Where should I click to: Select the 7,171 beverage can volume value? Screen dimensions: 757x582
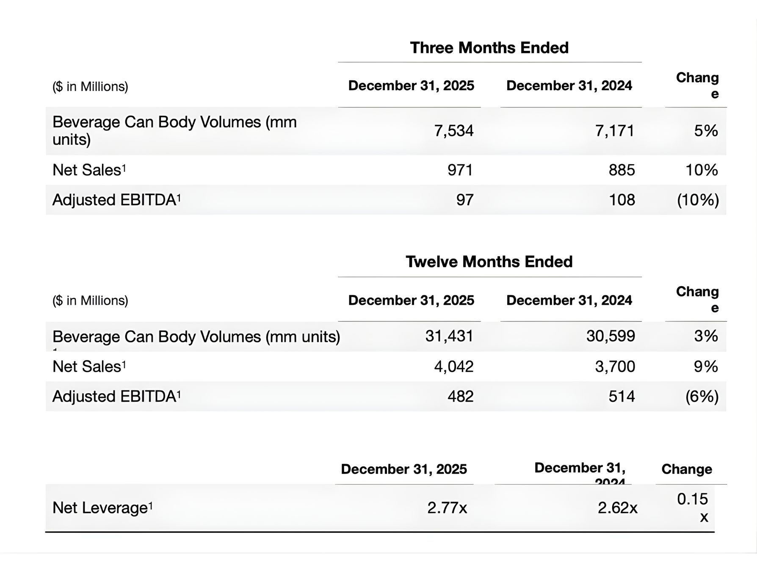[615, 131]
